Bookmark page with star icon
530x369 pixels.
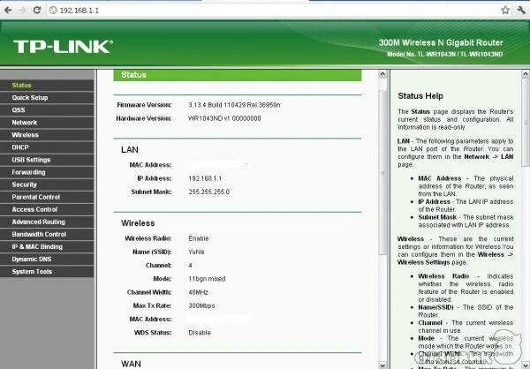click(505, 10)
